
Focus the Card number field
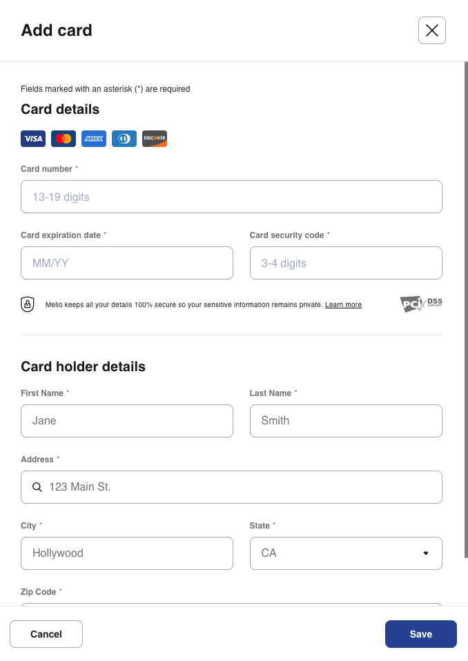[231, 197]
